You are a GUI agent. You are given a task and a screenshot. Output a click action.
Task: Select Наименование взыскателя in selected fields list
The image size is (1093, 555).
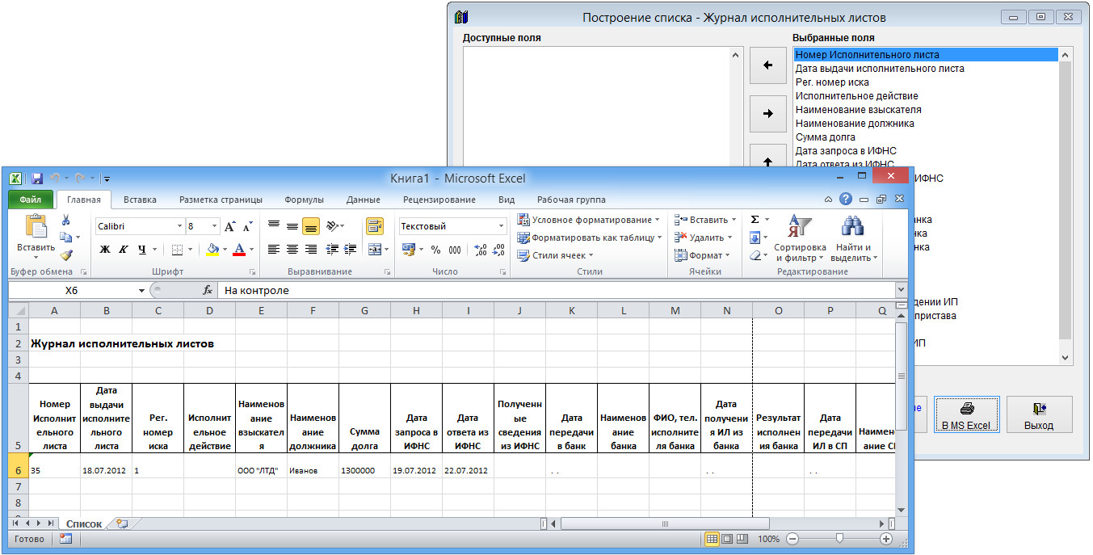pyautogui.click(x=858, y=110)
